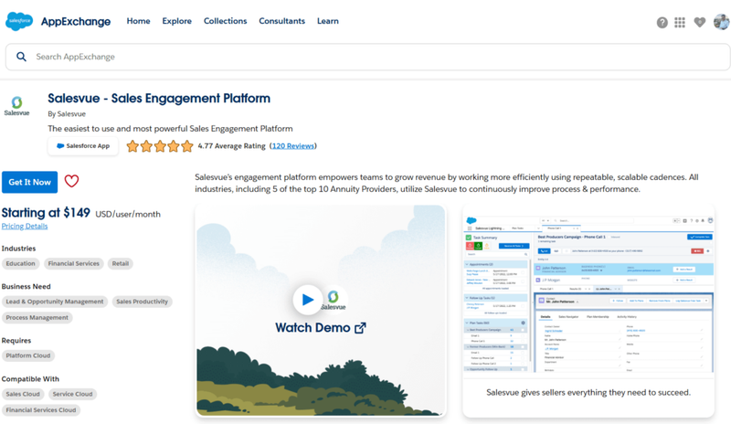
Task: Click 'By Salesvue' publisher text
Action: [x=67, y=114]
